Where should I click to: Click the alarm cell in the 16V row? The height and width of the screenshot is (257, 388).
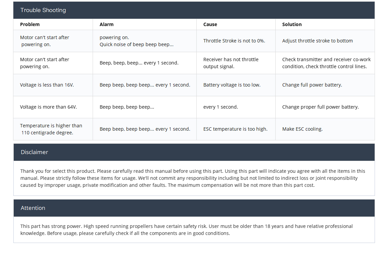(x=145, y=85)
